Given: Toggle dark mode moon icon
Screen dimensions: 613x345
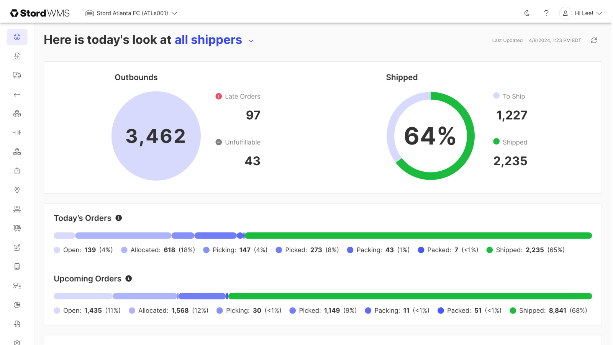Looking at the screenshot, I should point(527,13).
